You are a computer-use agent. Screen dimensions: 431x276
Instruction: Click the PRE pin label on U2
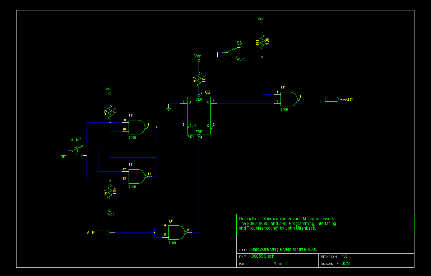click(x=199, y=132)
